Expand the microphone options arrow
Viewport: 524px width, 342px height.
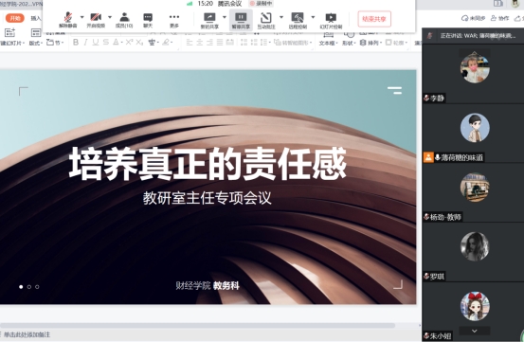pyautogui.click(x=81, y=17)
